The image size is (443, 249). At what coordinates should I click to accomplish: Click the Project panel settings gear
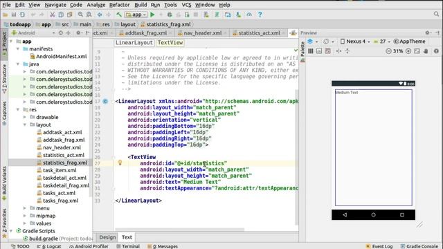(x=78, y=33)
